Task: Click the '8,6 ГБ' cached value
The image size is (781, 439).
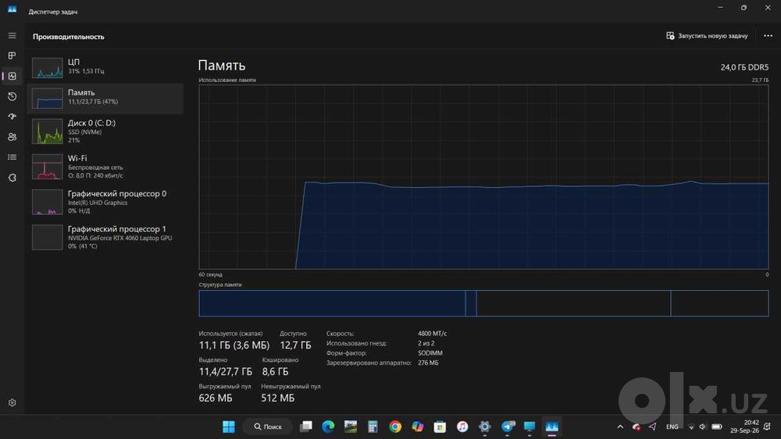Action: click(276, 371)
